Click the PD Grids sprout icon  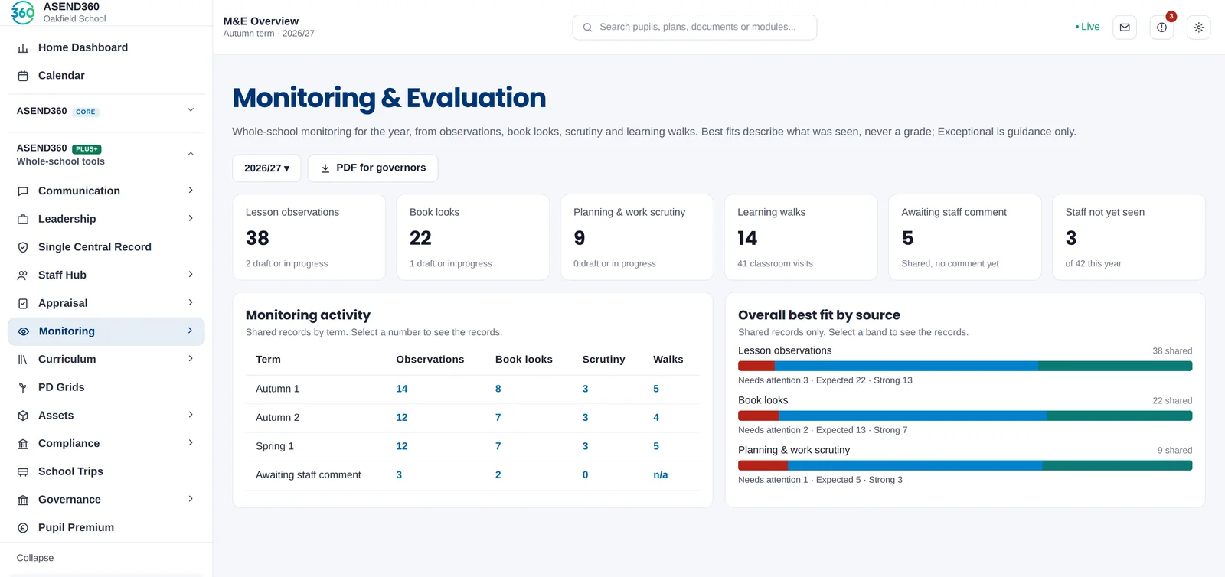pos(23,388)
